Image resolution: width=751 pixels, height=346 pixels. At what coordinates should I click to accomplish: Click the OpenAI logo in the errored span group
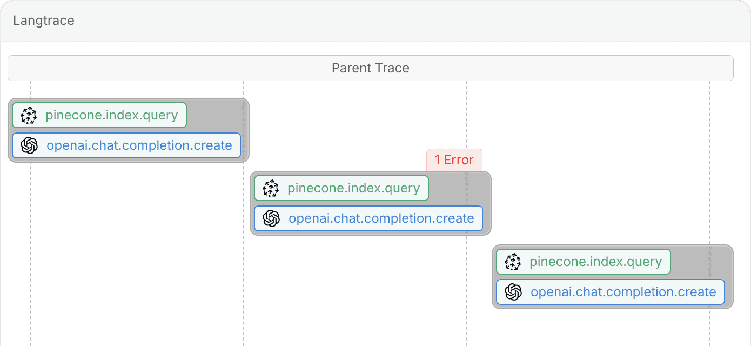[x=271, y=218]
